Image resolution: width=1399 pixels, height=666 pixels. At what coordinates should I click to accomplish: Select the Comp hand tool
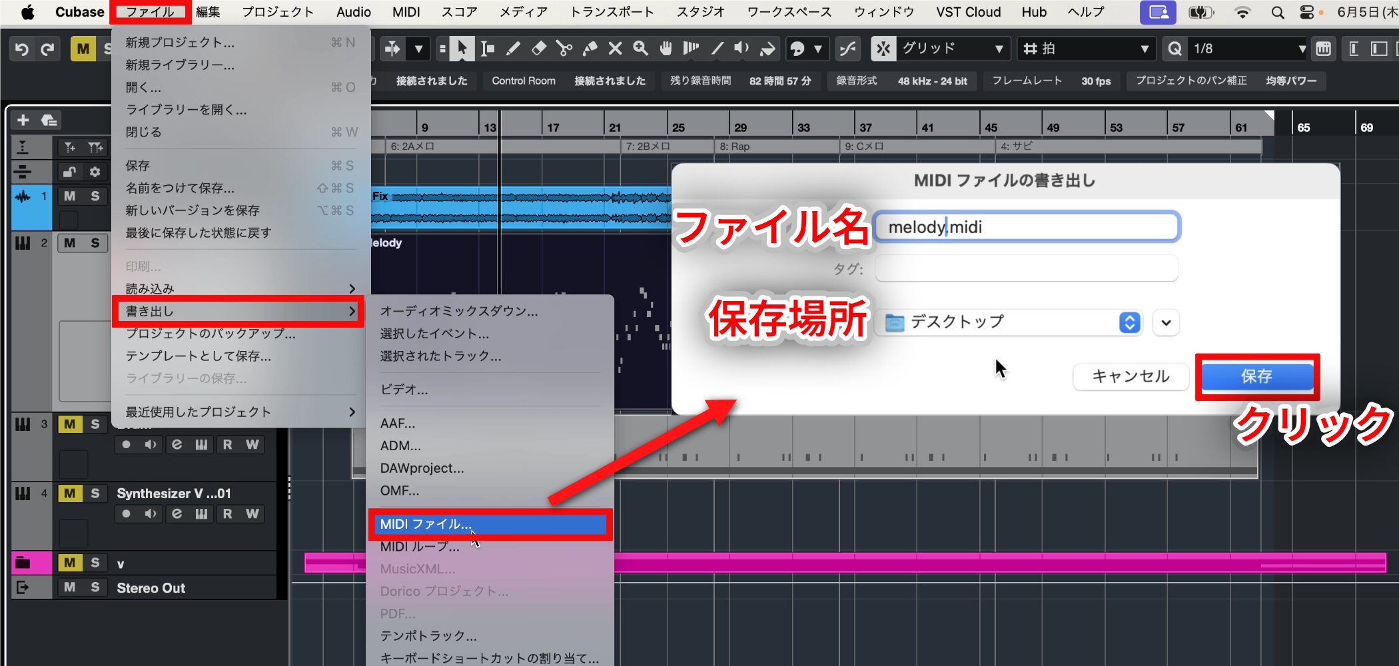pos(666,49)
